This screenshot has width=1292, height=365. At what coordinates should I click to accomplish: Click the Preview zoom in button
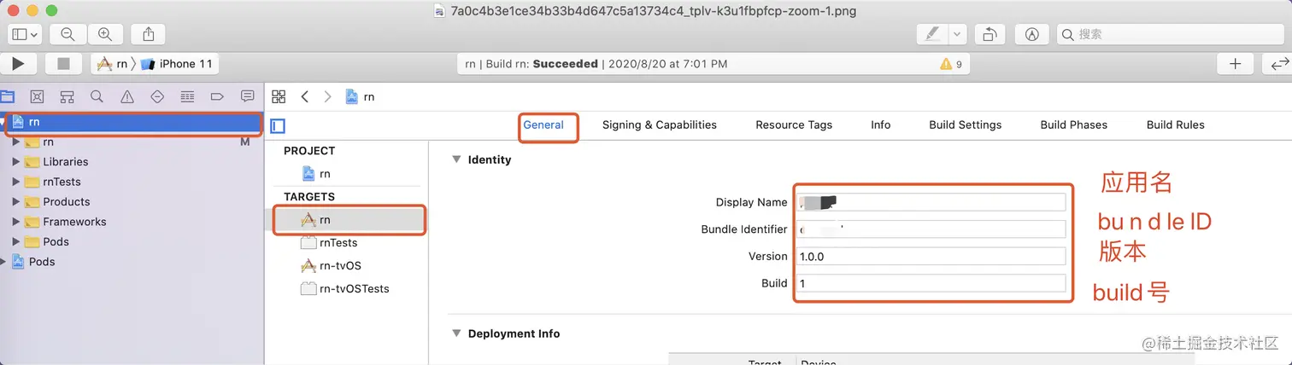[105, 34]
